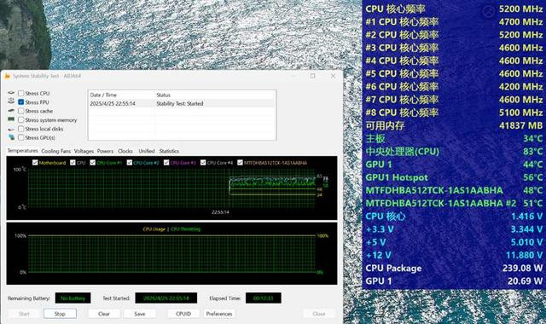Switch to the Cooling Fans tab
Image resolution: width=546 pixels, height=324 pixels.
[55, 151]
